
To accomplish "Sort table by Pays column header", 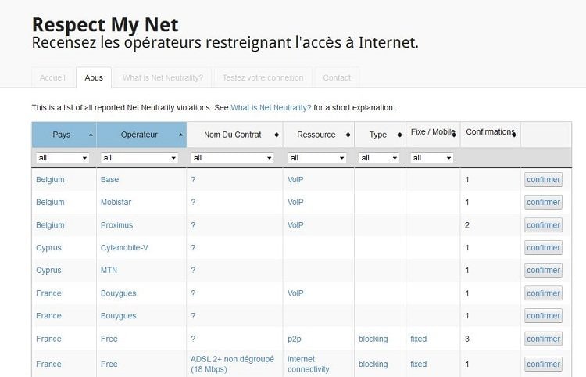I will (x=62, y=135).
